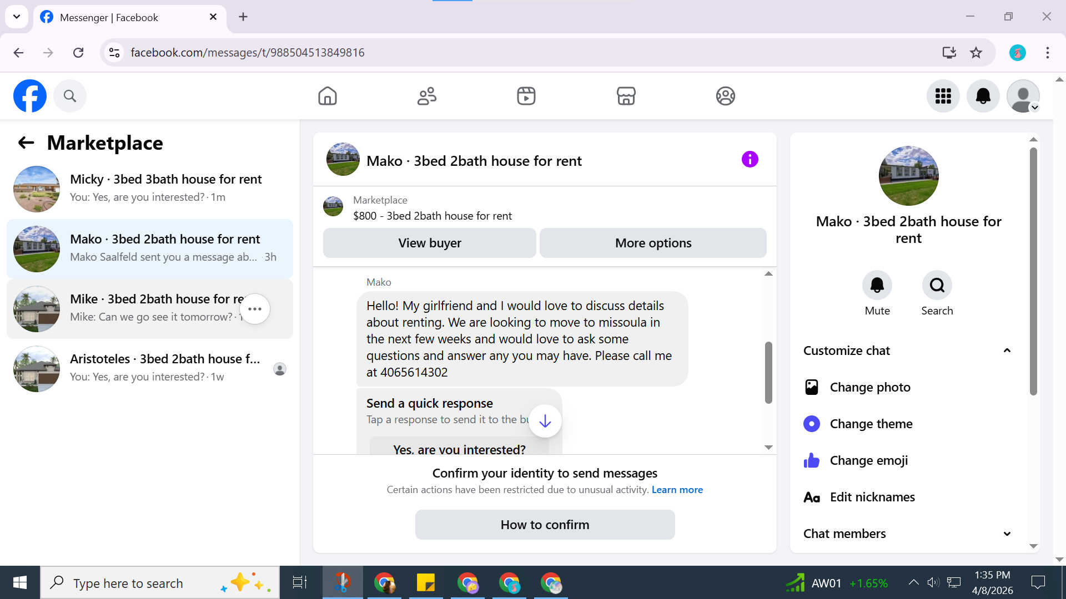Screen dimensions: 1066x599
Task: Click the How to confirm button
Action: pyautogui.click(x=545, y=525)
